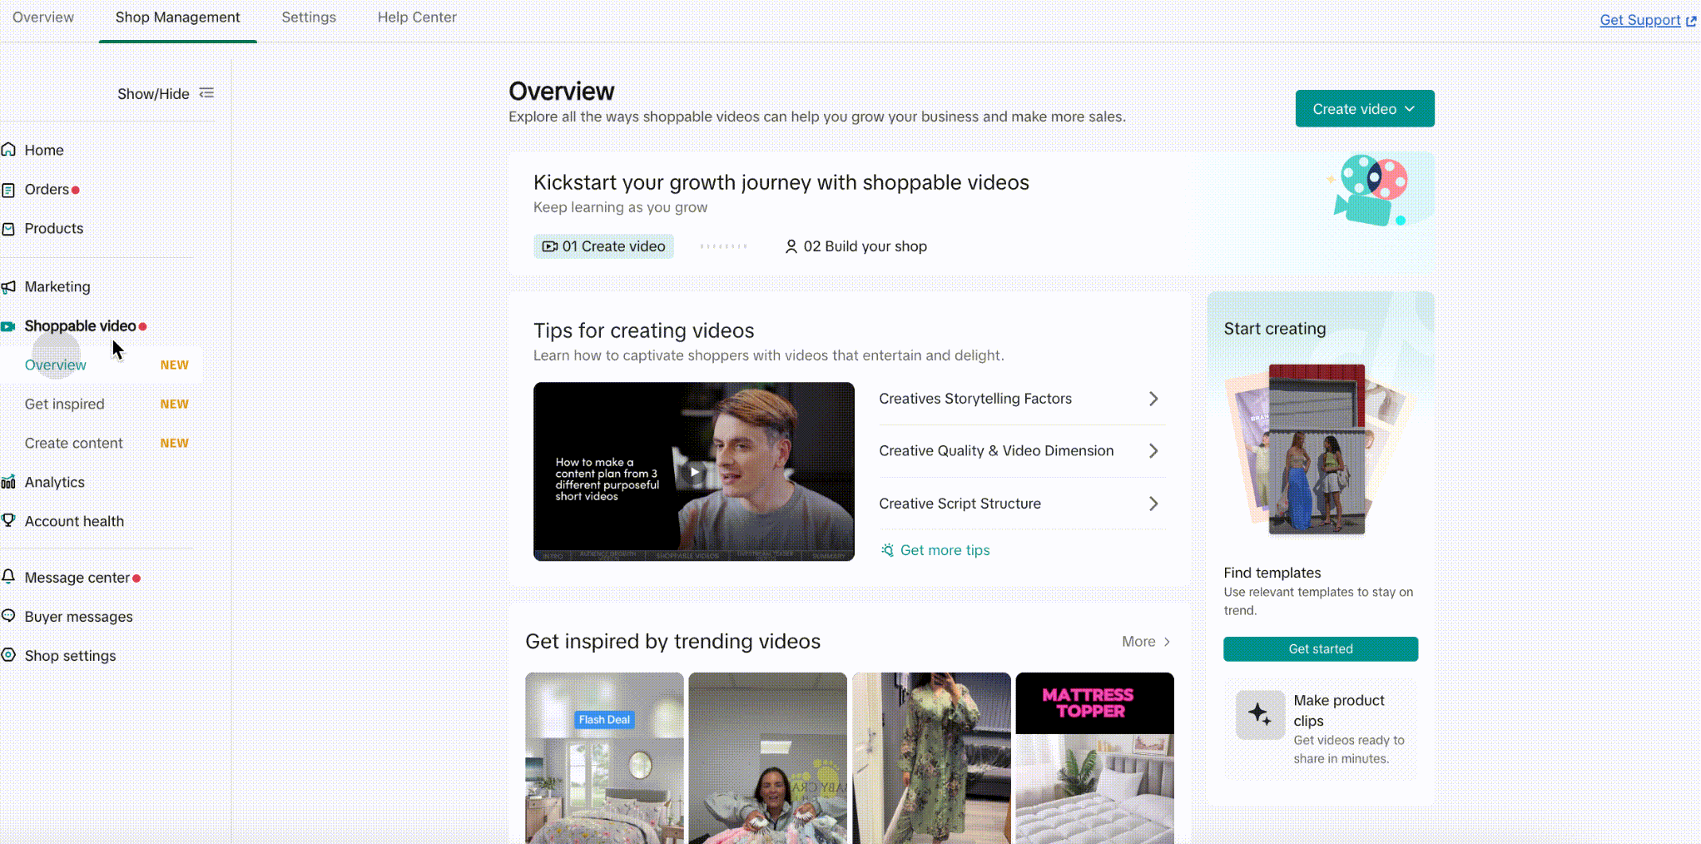Click the Get started button
This screenshot has height=844, width=1701.
coord(1321,649)
